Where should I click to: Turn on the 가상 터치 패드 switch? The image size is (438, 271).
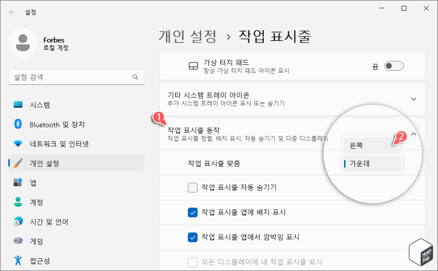tap(394, 66)
